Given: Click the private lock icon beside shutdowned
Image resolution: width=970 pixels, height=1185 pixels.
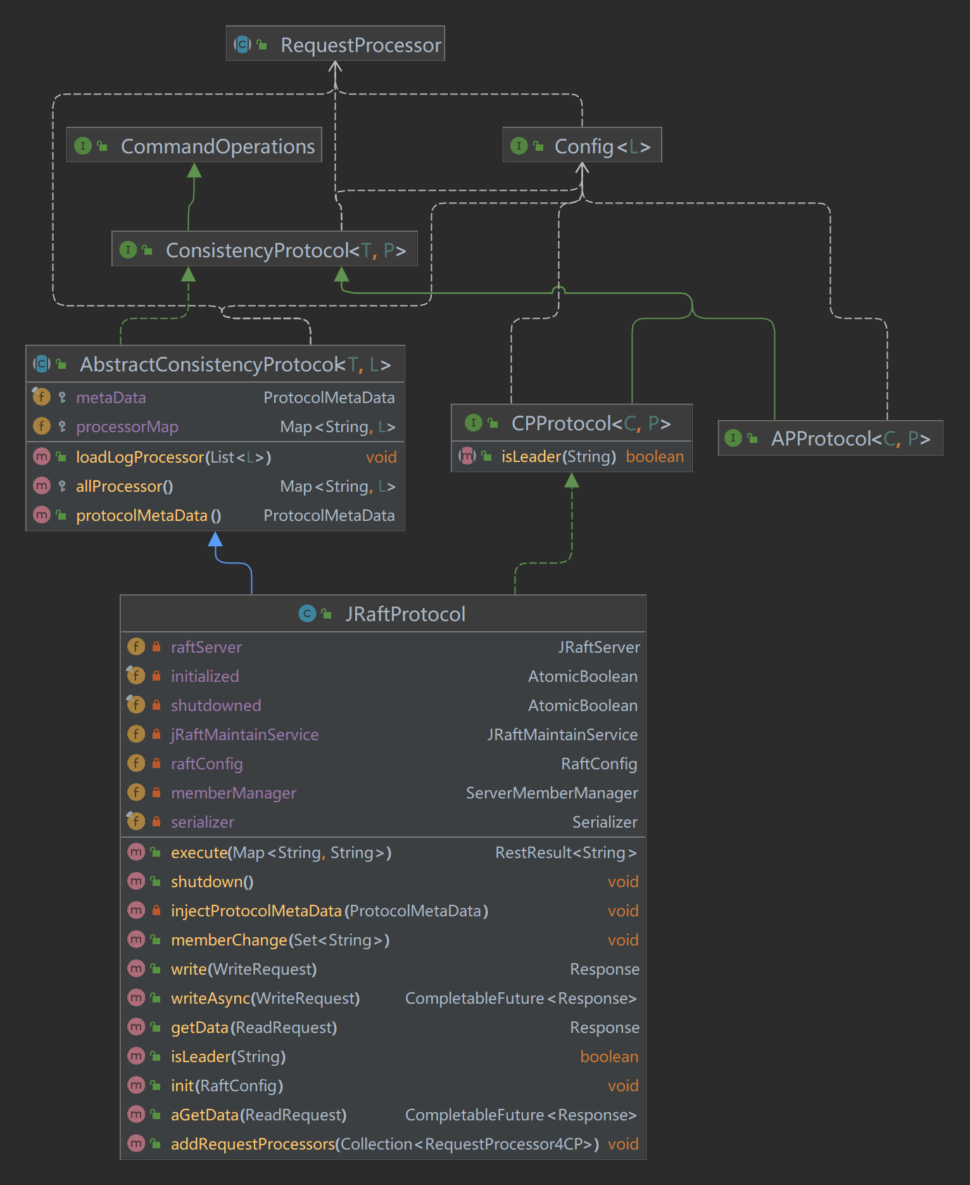Looking at the screenshot, I should click(156, 705).
